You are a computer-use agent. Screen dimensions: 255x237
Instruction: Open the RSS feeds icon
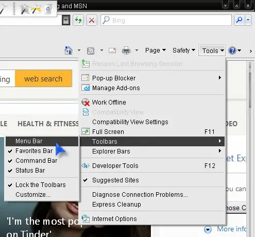pos(91,51)
